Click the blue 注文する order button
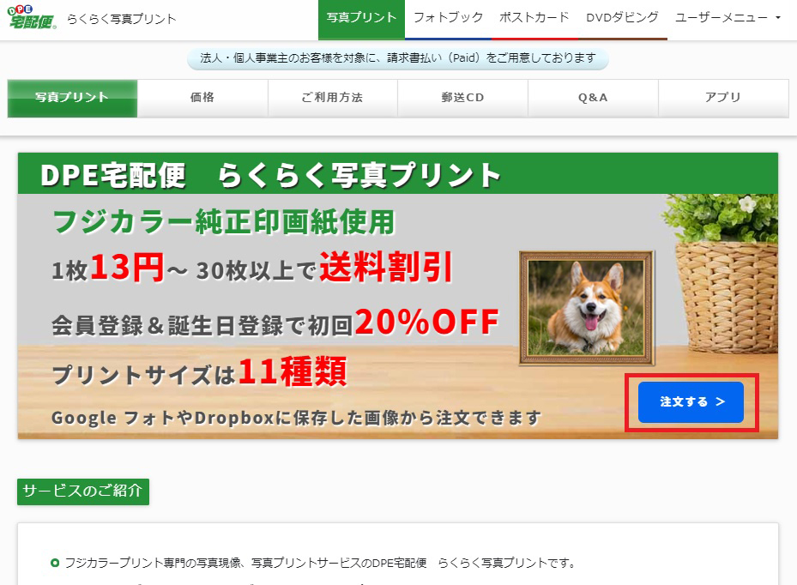 691,402
